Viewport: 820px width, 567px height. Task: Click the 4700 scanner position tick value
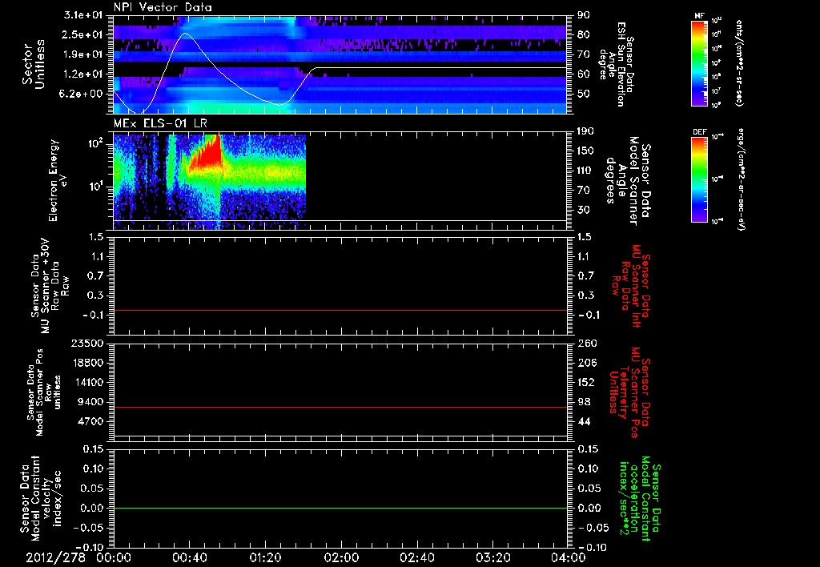[x=90, y=421]
